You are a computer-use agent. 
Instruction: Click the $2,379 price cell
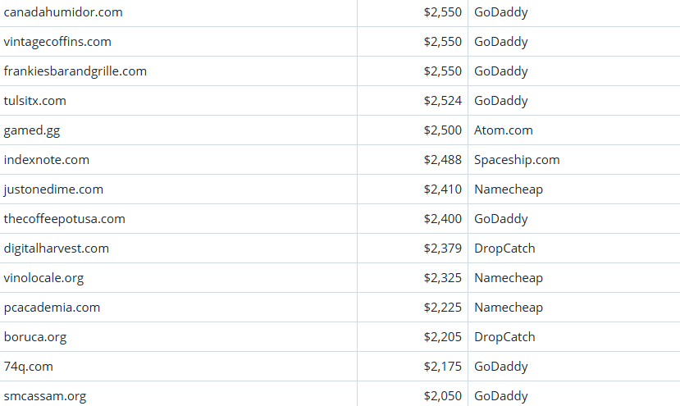443,249
